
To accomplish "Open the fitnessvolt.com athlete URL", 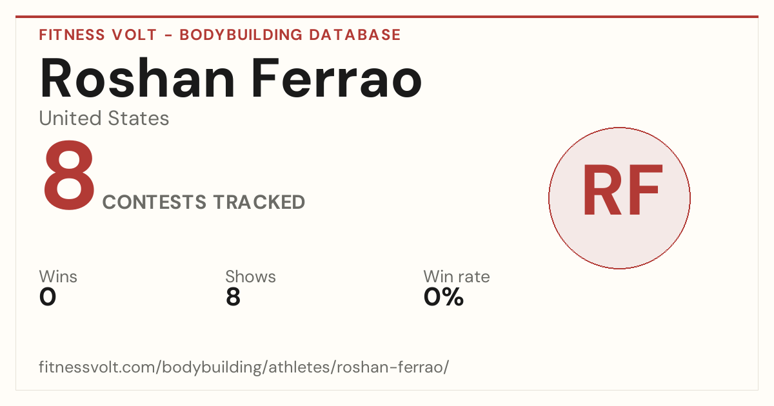I will click(x=244, y=368).
